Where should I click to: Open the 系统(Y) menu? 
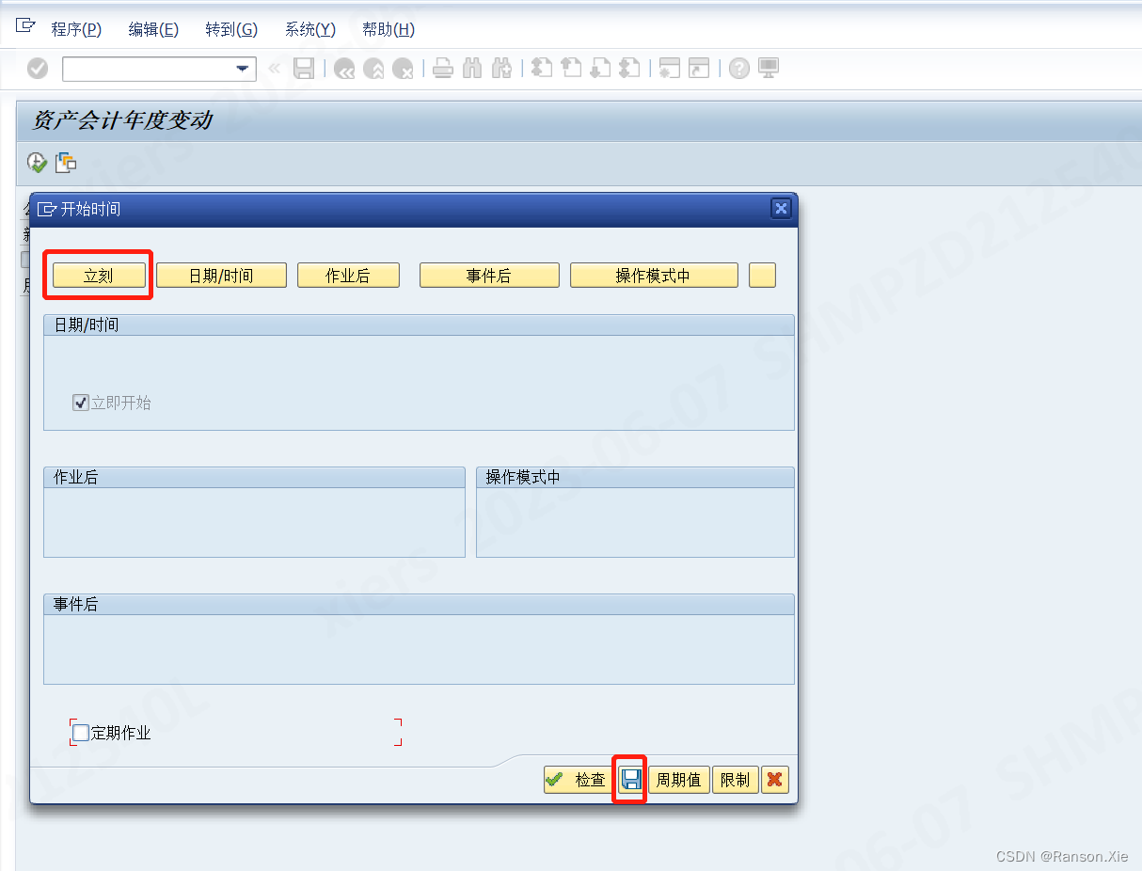click(x=309, y=28)
